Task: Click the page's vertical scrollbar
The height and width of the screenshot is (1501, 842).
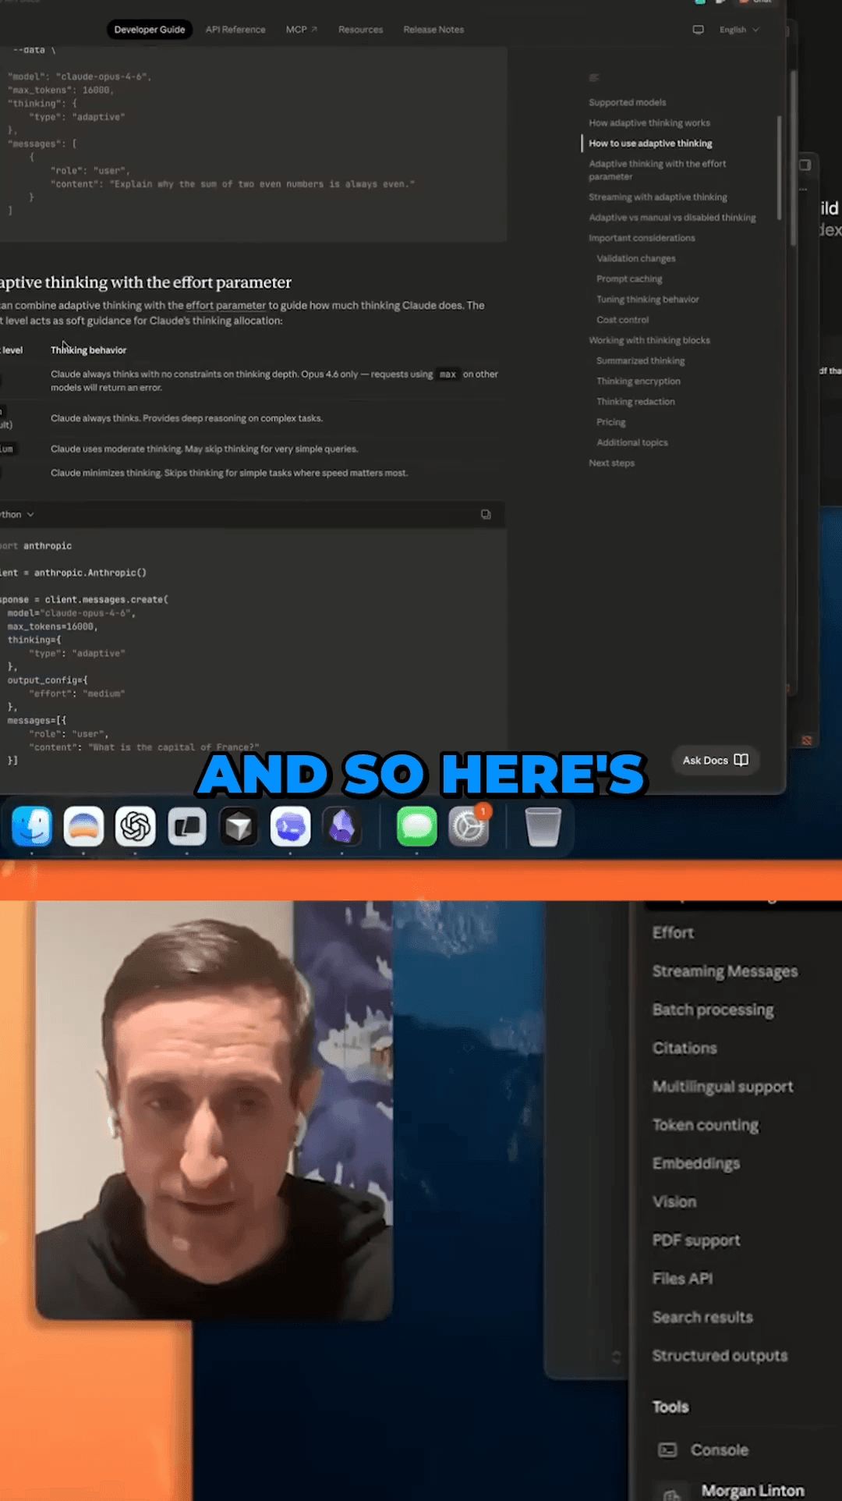Action: (793, 158)
